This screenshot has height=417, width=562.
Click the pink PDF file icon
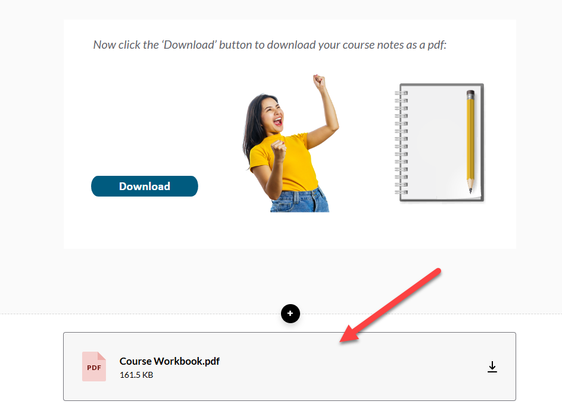point(94,367)
